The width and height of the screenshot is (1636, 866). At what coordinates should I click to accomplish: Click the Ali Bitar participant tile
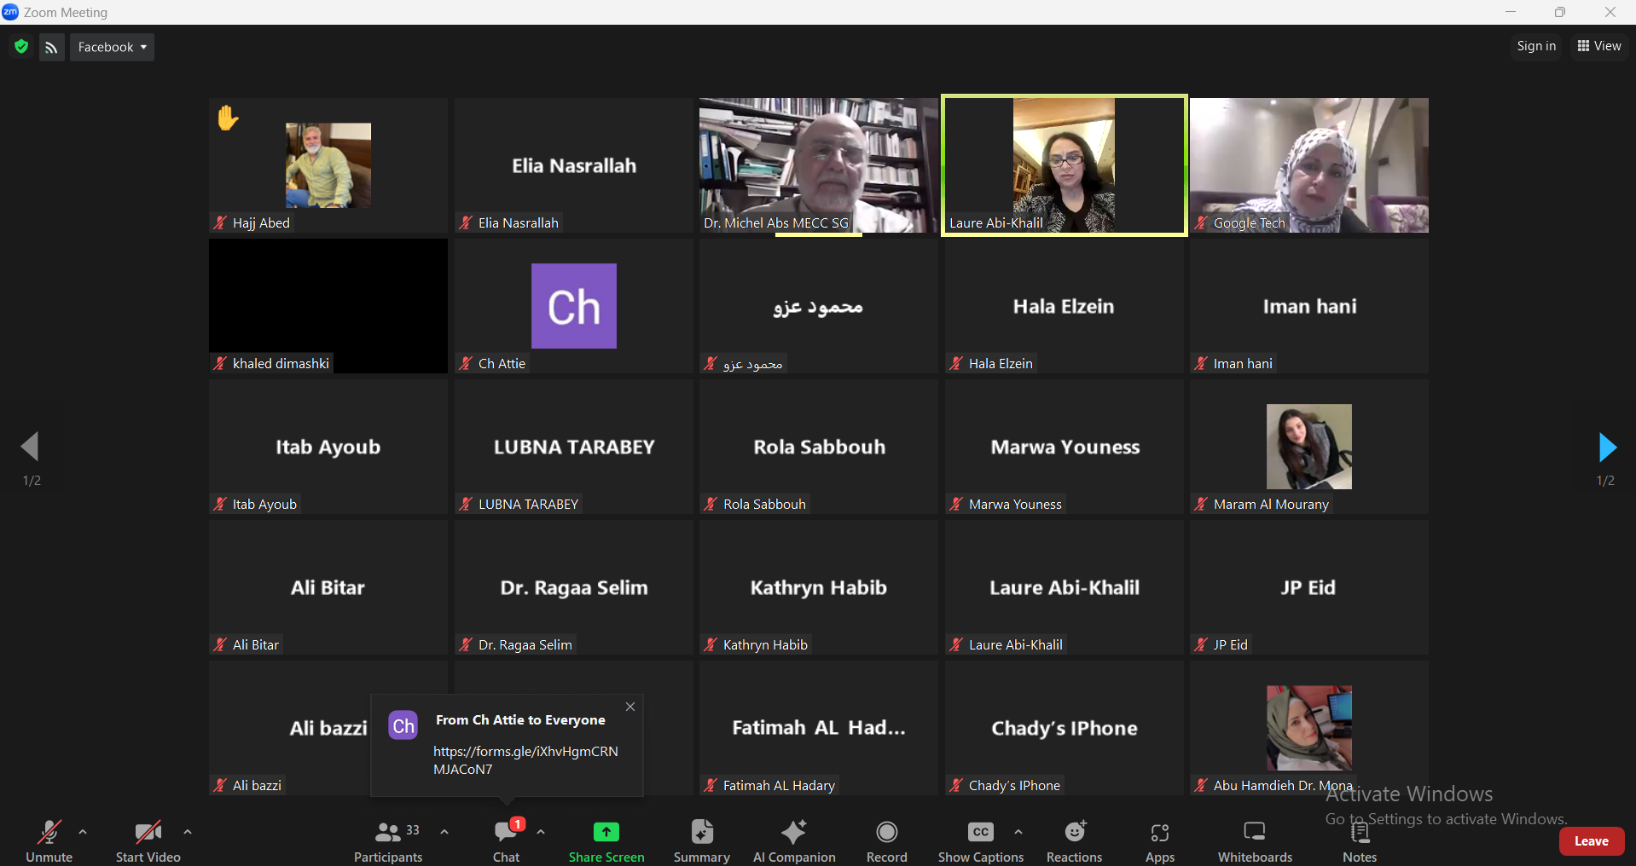click(328, 587)
